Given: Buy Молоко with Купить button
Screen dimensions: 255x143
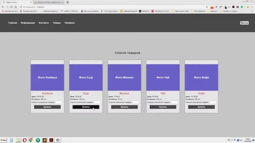Looking at the screenshot, I should click(124, 107).
